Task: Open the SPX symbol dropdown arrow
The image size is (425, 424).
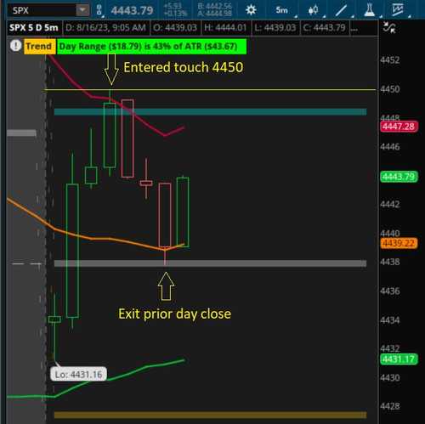Action: 82,10
